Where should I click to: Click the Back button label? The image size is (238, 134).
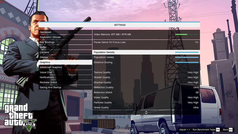pyautogui.click(x=226, y=130)
